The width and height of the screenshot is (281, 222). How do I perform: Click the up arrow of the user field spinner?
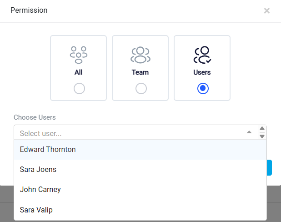[262, 128]
